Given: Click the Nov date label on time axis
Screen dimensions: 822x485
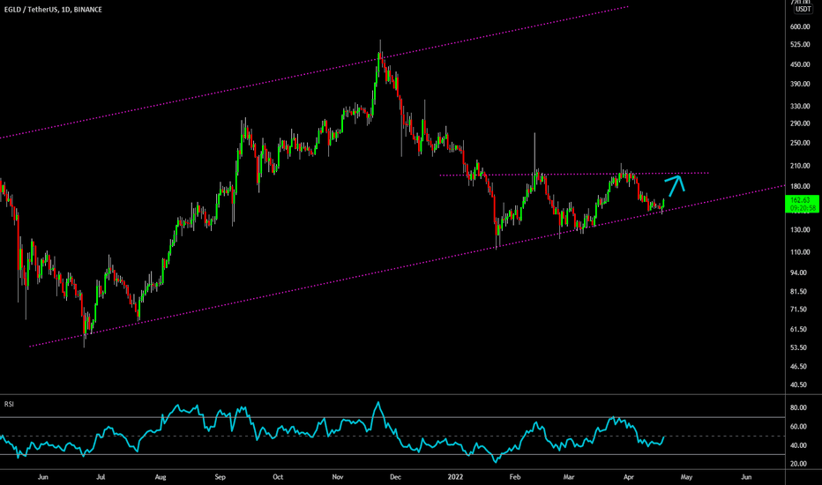Looking at the screenshot, I should point(338,477).
